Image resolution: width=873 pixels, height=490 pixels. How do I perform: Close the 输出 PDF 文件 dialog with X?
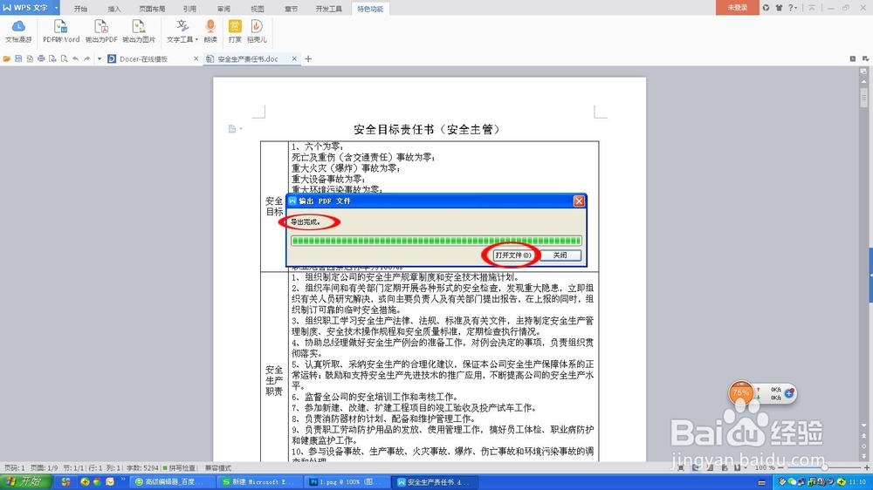(x=579, y=201)
